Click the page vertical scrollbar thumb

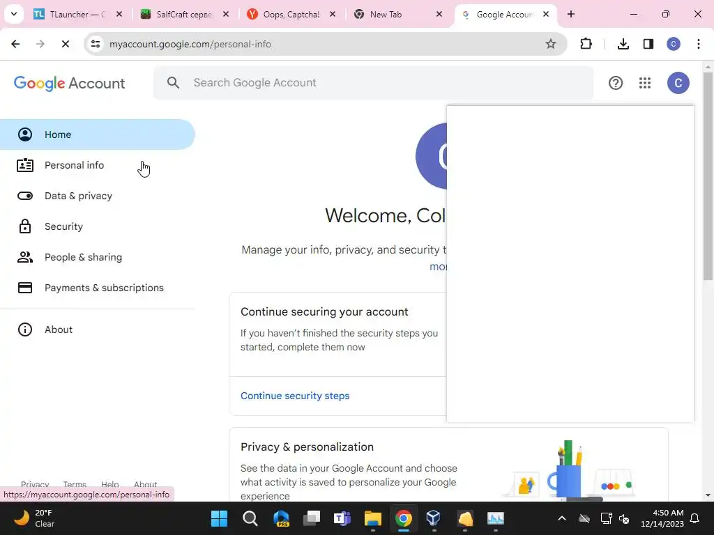click(708, 176)
